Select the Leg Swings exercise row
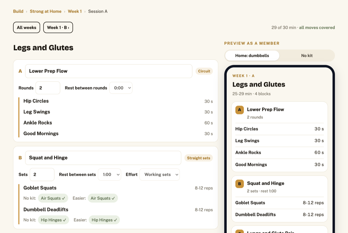348x233 pixels. point(118,112)
